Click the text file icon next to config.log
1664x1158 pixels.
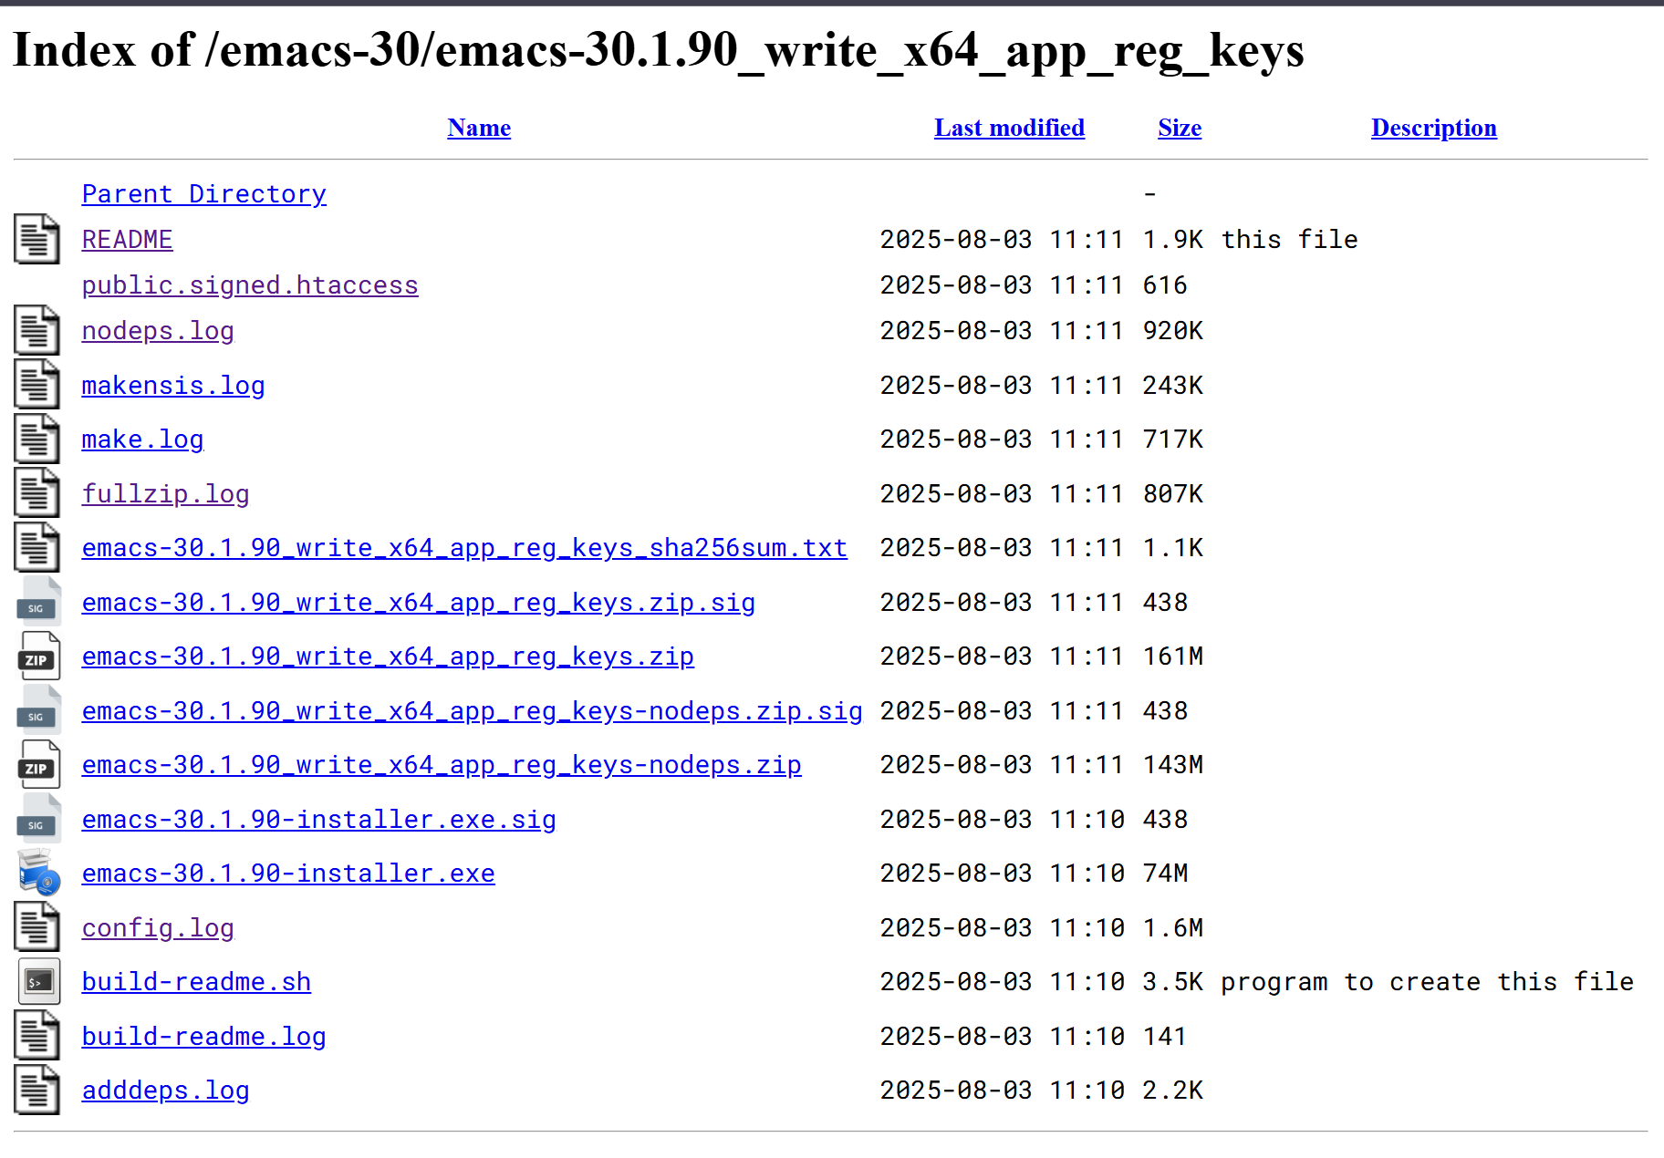click(36, 927)
